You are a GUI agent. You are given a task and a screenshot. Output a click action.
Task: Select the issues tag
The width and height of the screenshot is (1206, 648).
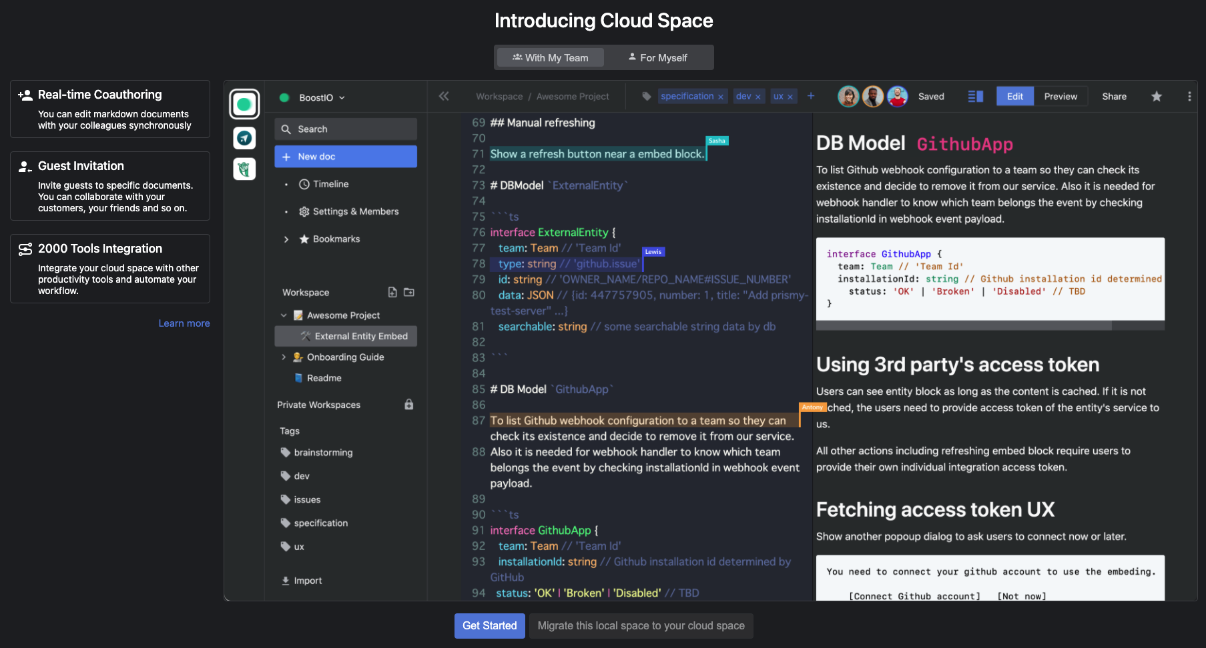click(301, 500)
